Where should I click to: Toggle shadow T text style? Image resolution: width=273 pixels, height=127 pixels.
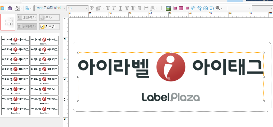133,8
